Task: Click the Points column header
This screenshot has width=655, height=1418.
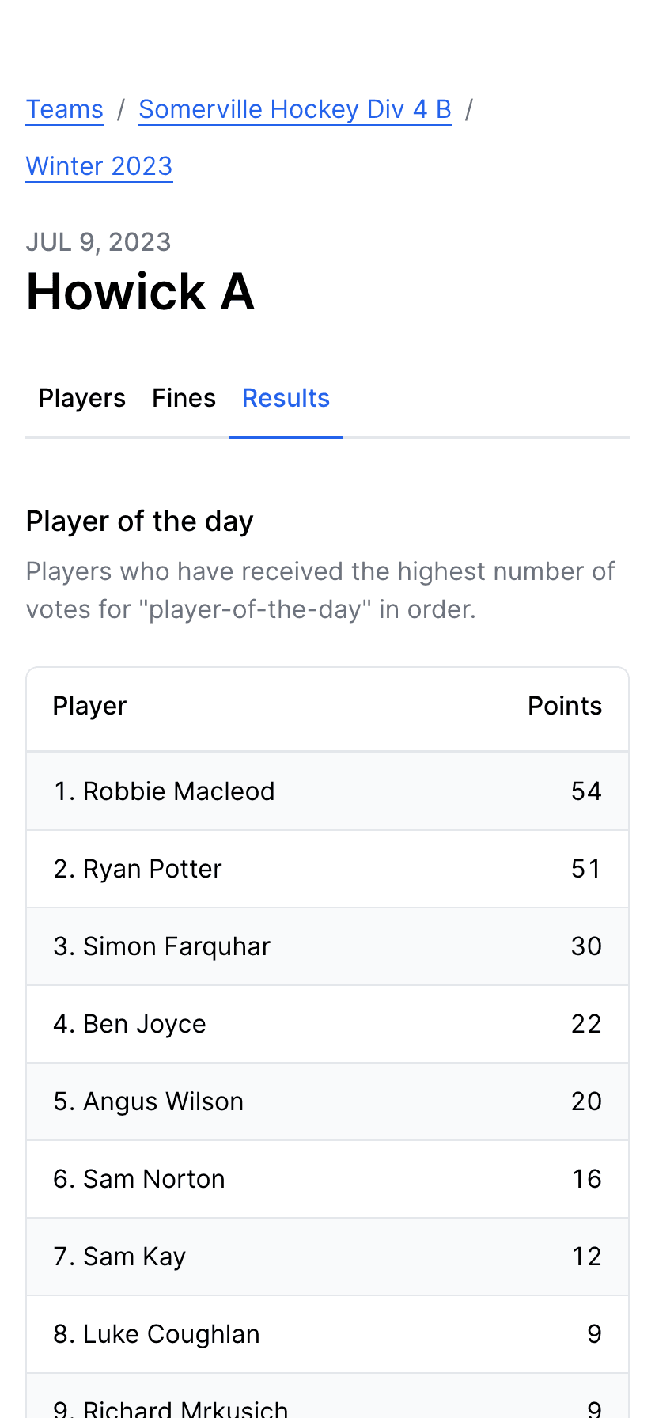Action: (564, 706)
